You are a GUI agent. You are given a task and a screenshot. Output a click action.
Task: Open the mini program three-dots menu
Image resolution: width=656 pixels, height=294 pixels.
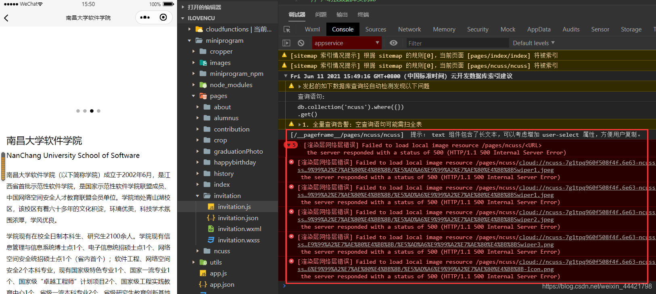[x=145, y=17]
